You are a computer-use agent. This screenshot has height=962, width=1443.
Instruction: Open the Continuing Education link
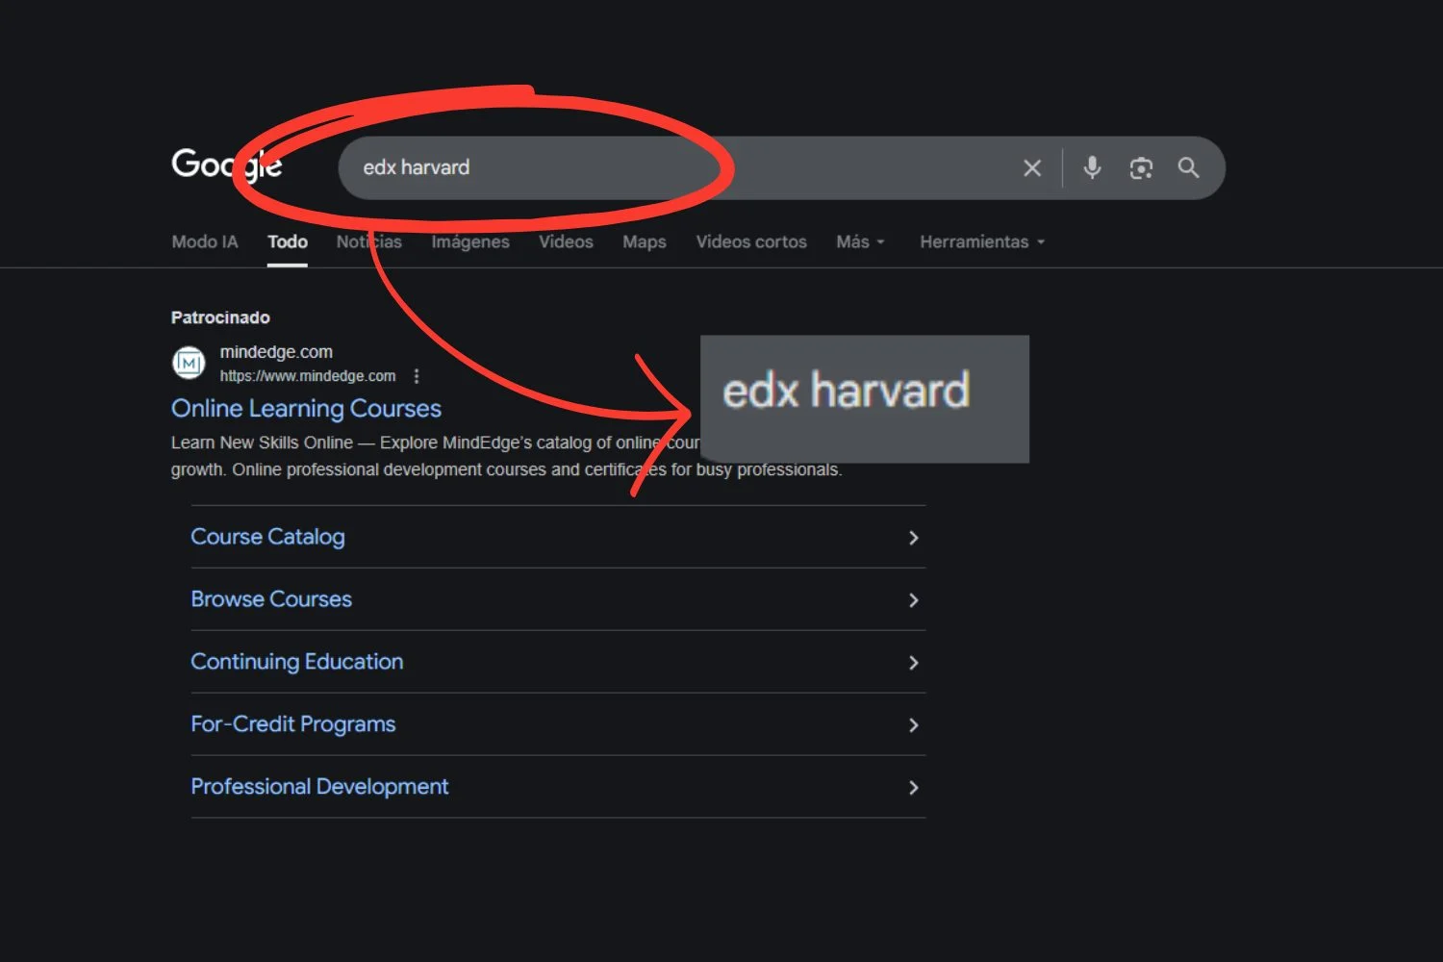pyautogui.click(x=296, y=662)
